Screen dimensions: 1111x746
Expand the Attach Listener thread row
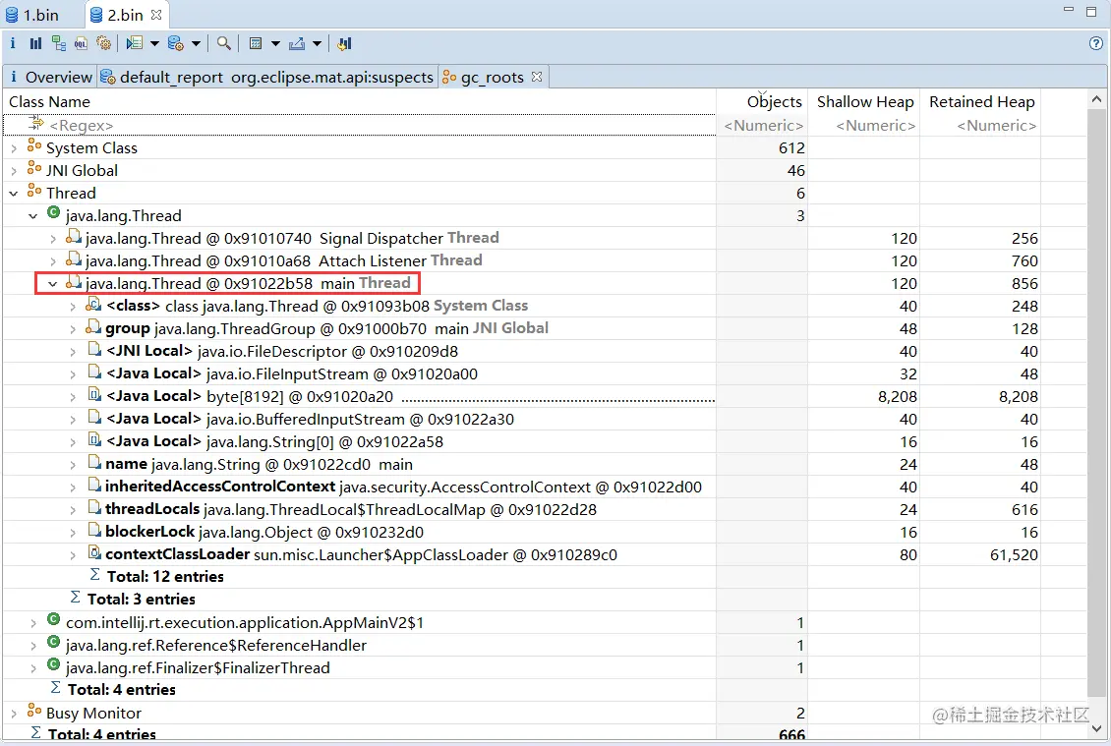52,262
